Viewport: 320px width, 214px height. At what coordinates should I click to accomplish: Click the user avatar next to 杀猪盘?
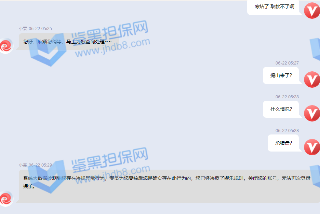click(311, 147)
